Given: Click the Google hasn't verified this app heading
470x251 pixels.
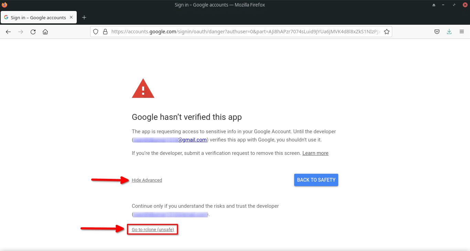Looking at the screenshot, I should click(x=187, y=117).
